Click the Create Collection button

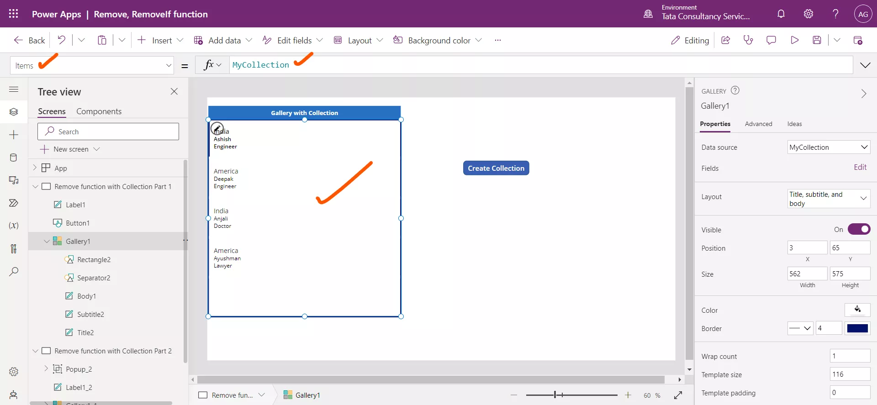[496, 168]
